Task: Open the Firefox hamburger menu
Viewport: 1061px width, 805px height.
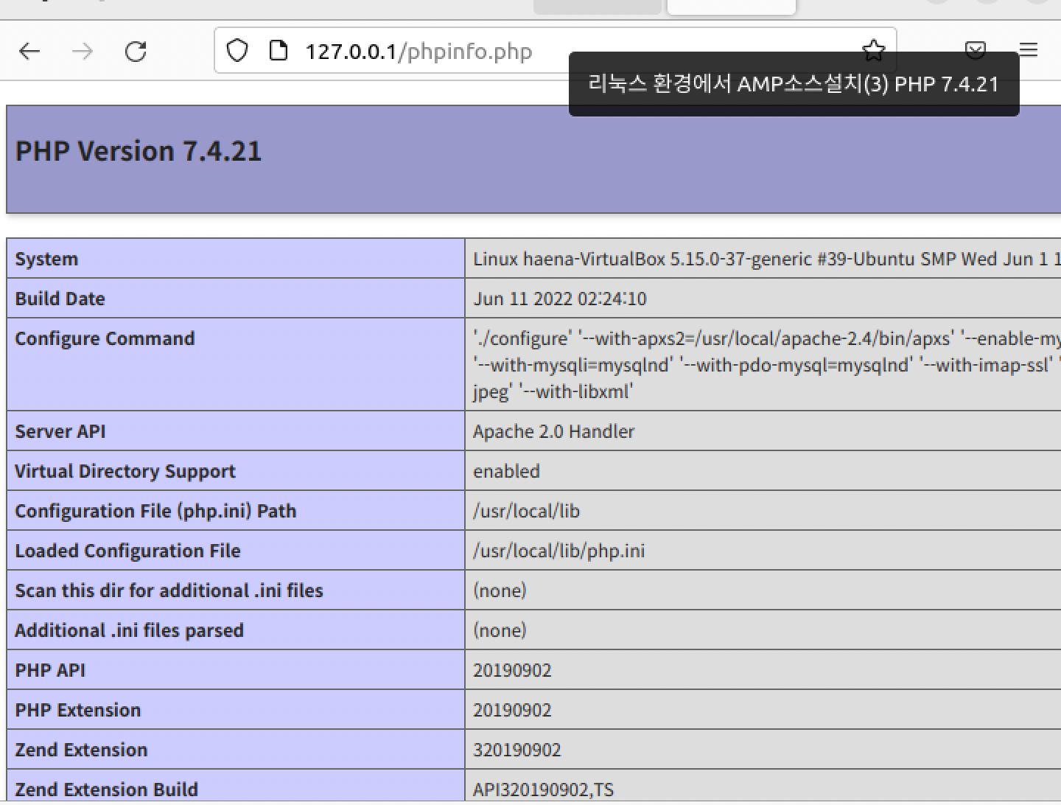Action: tap(1028, 50)
